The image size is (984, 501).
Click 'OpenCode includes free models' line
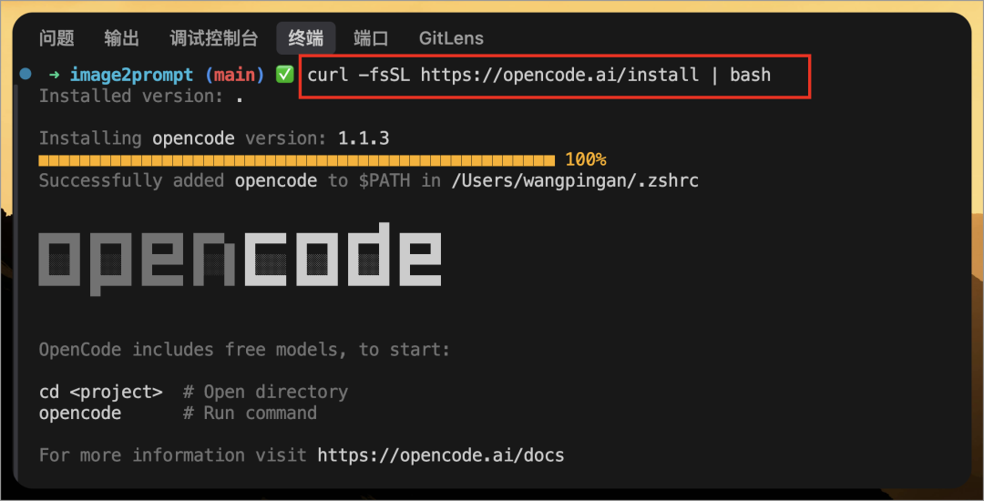[244, 349]
